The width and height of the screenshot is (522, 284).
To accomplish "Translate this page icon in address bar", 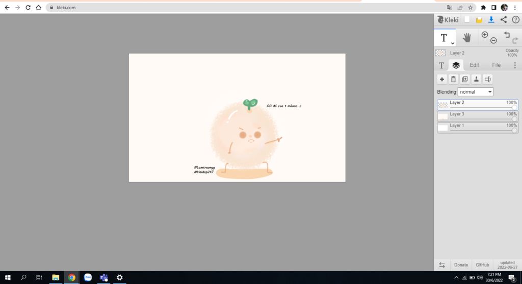I will [450, 7].
